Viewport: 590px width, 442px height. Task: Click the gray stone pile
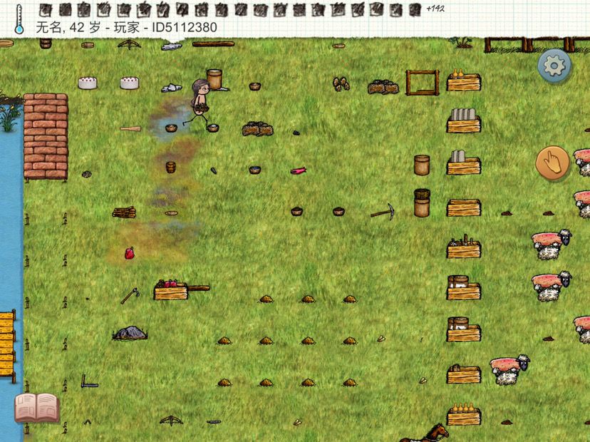point(130,333)
